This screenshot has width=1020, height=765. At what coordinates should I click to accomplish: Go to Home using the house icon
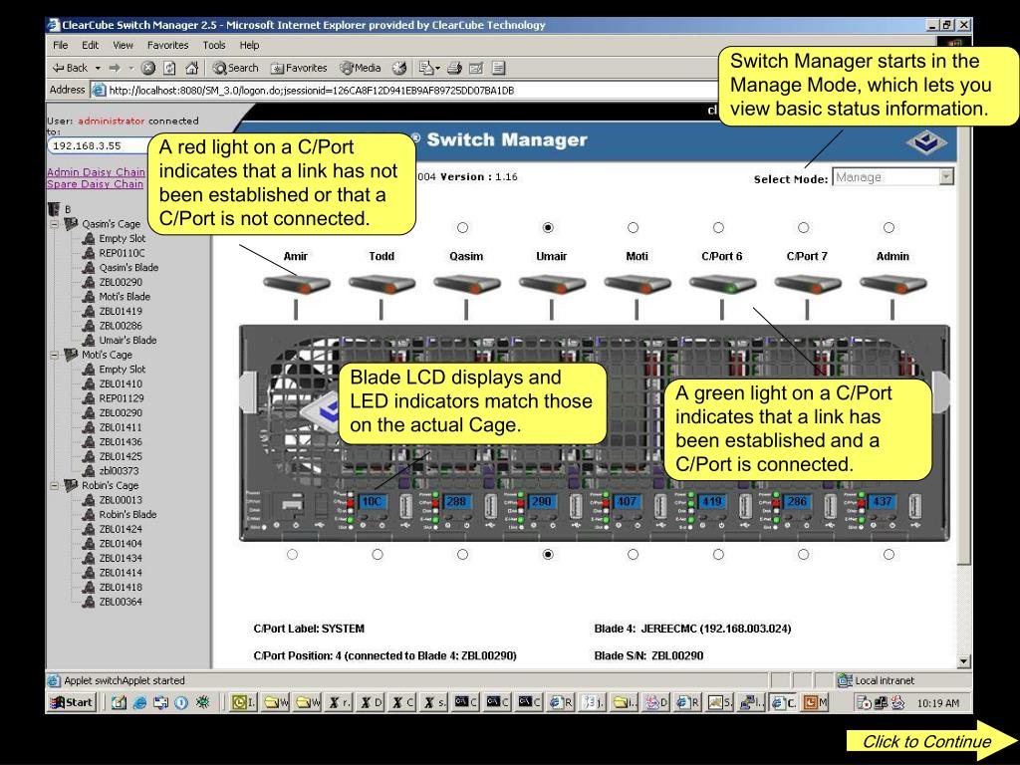tap(191, 68)
